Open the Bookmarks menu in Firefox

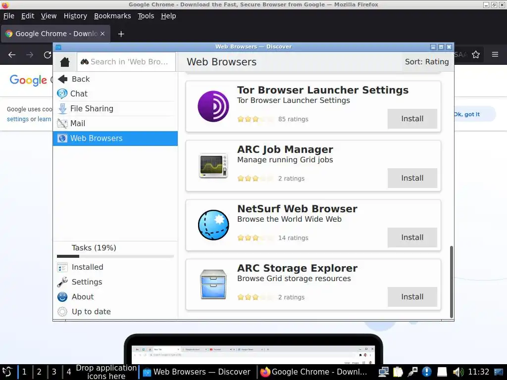coord(112,16)
